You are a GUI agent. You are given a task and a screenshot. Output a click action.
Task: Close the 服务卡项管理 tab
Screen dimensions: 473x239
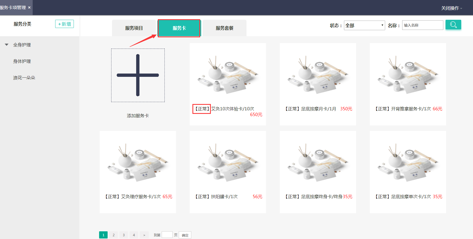coord(29,7)
